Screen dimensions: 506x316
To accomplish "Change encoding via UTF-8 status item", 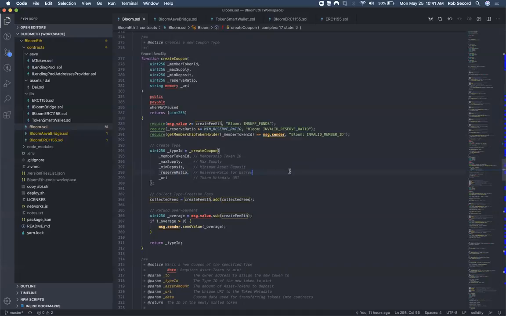I will 452,312.
